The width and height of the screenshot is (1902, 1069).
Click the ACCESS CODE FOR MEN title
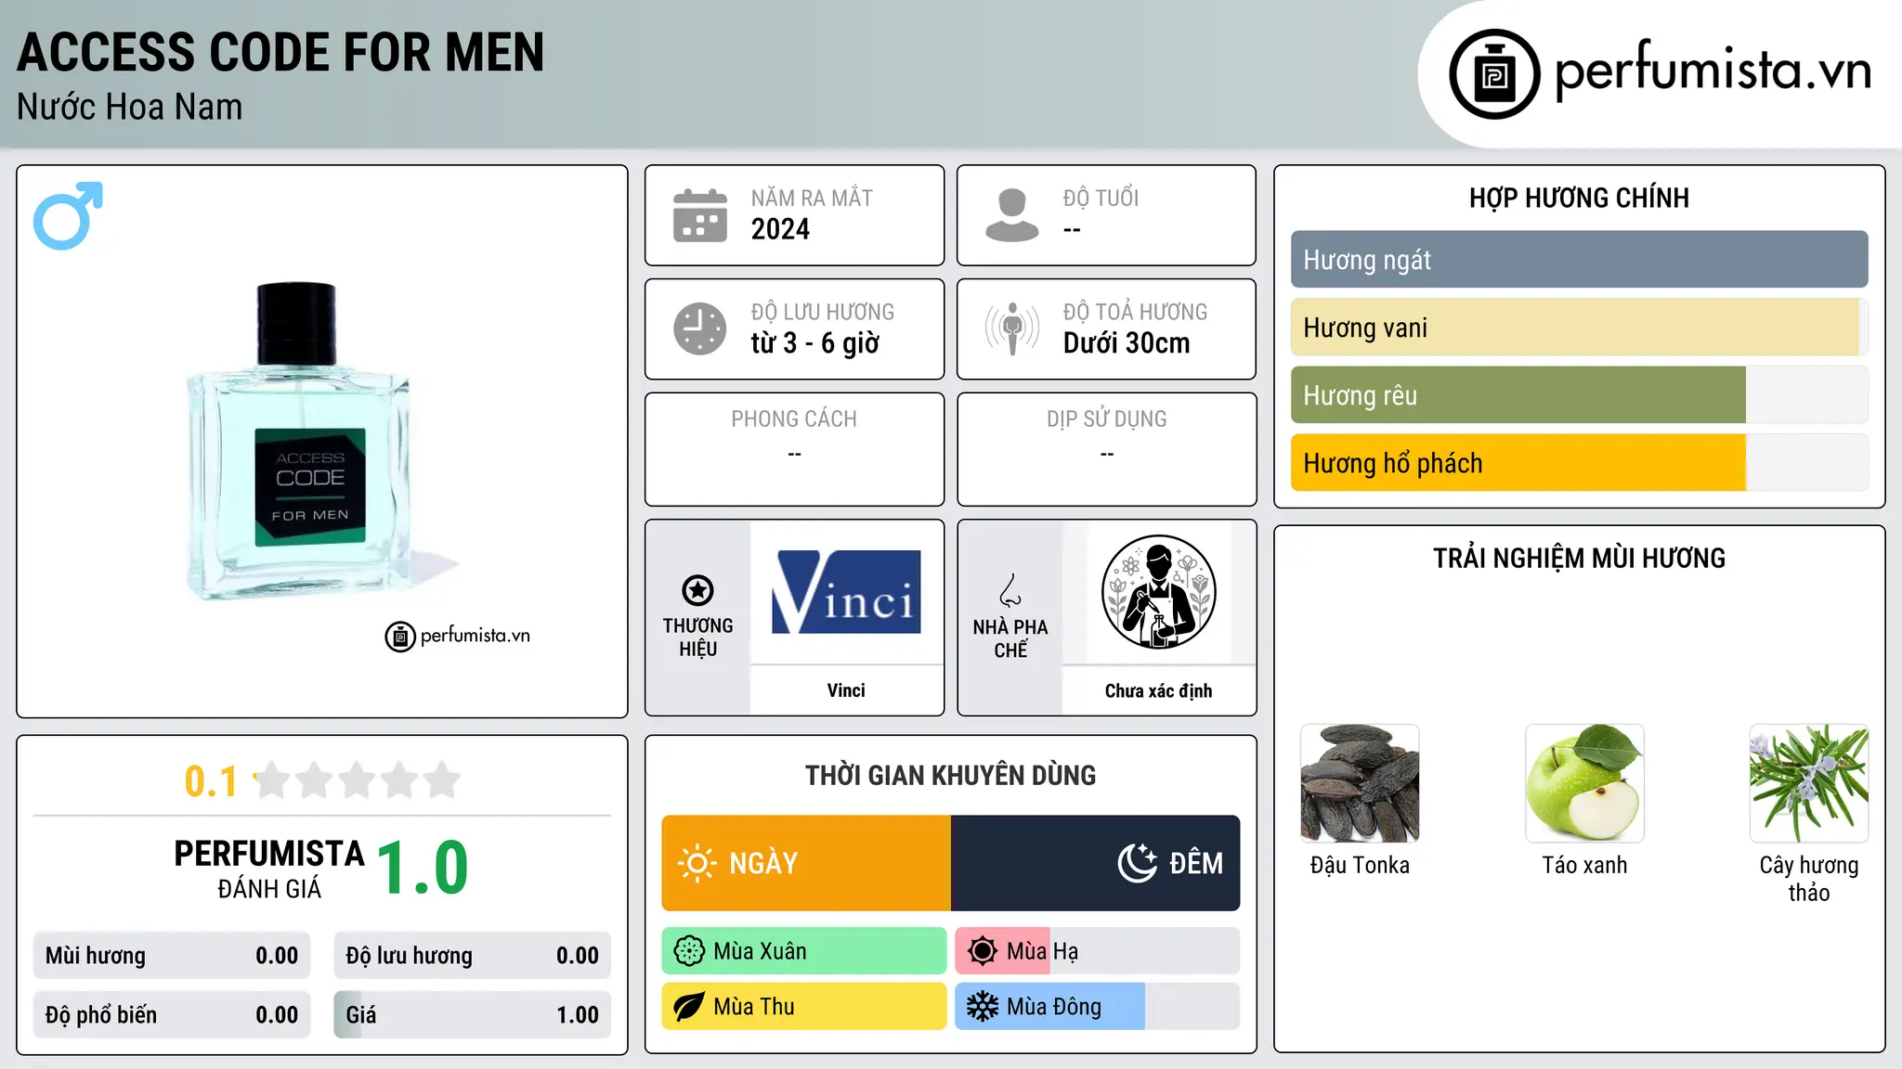click(280, 52)
